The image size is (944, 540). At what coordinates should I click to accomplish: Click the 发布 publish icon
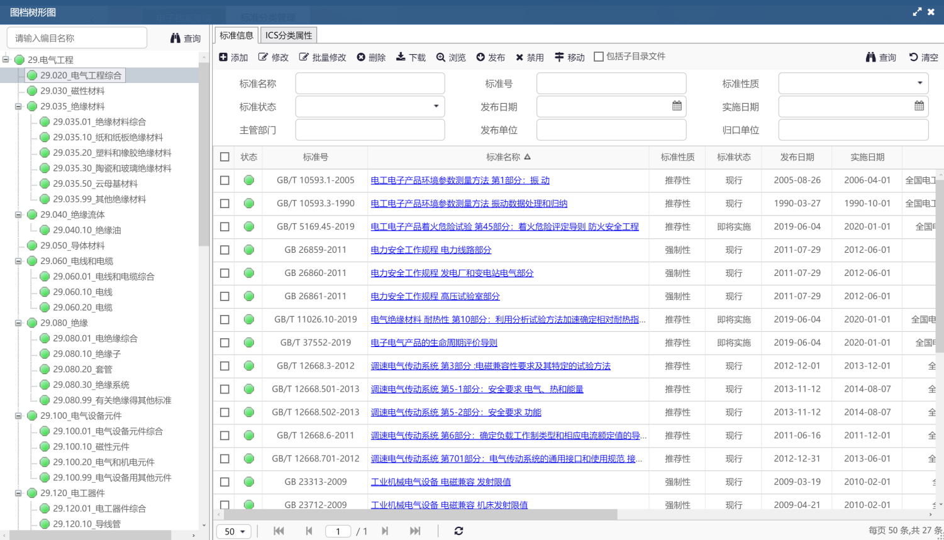click(480, 57)
